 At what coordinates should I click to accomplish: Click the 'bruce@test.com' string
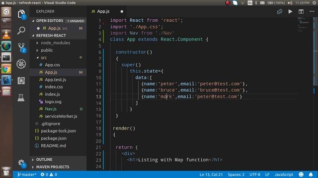pos(220,90)
